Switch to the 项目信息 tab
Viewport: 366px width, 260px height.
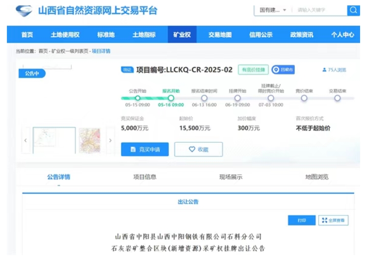145,177
